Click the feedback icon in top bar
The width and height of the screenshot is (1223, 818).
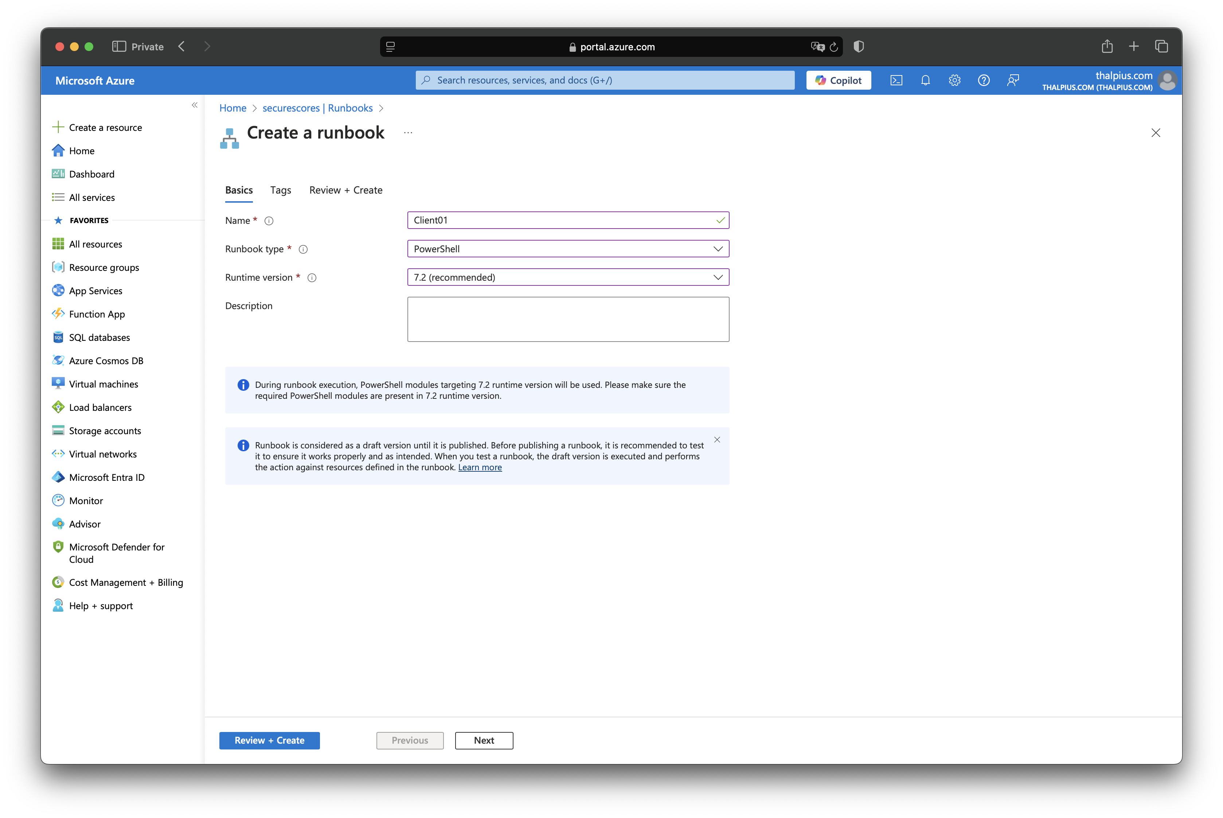tap(1013, 80)
